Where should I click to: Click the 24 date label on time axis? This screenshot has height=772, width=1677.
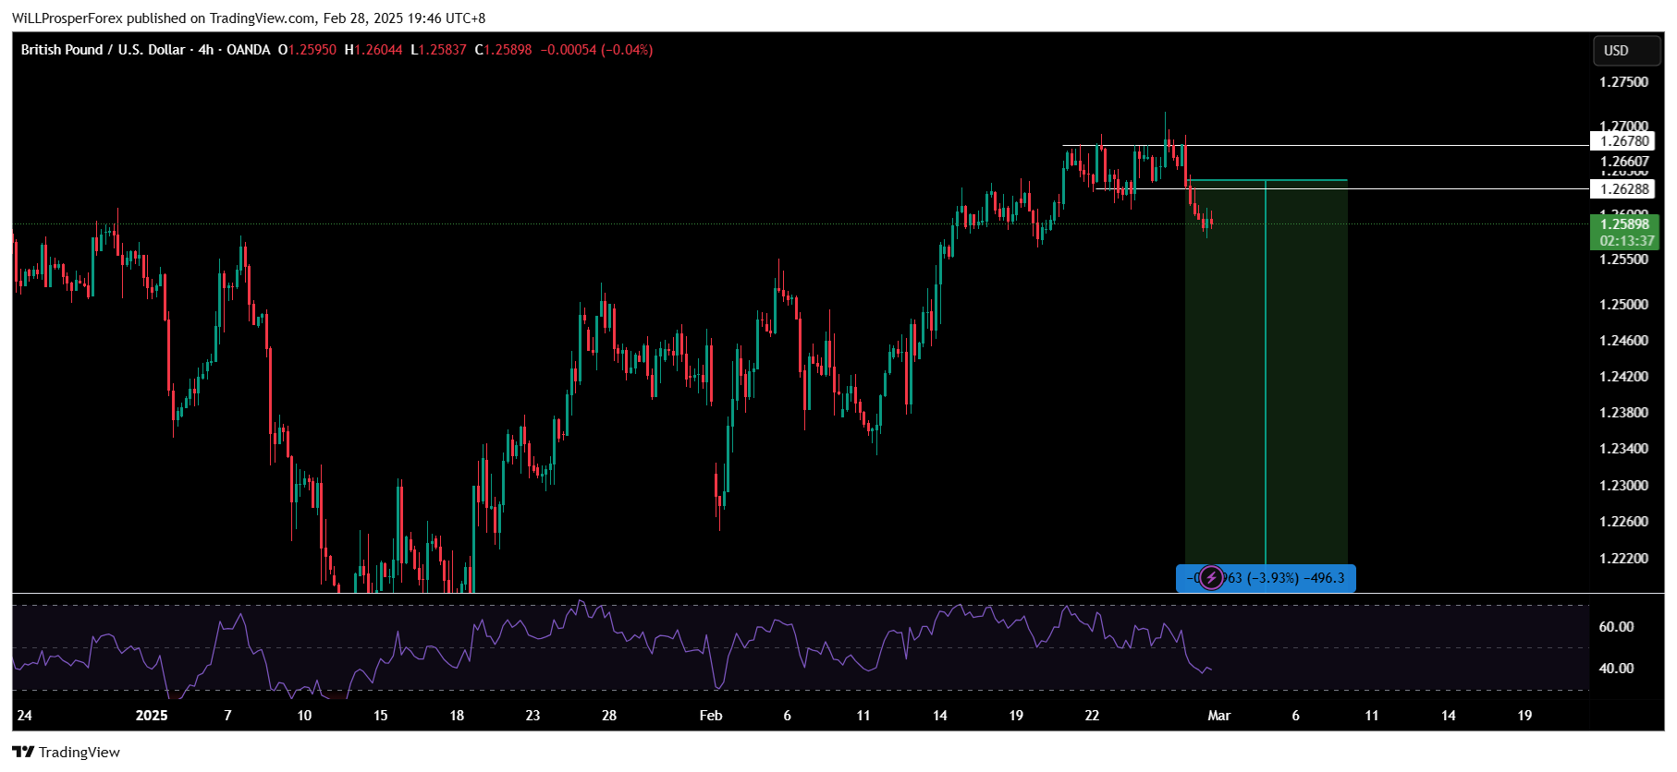point(25,716)
